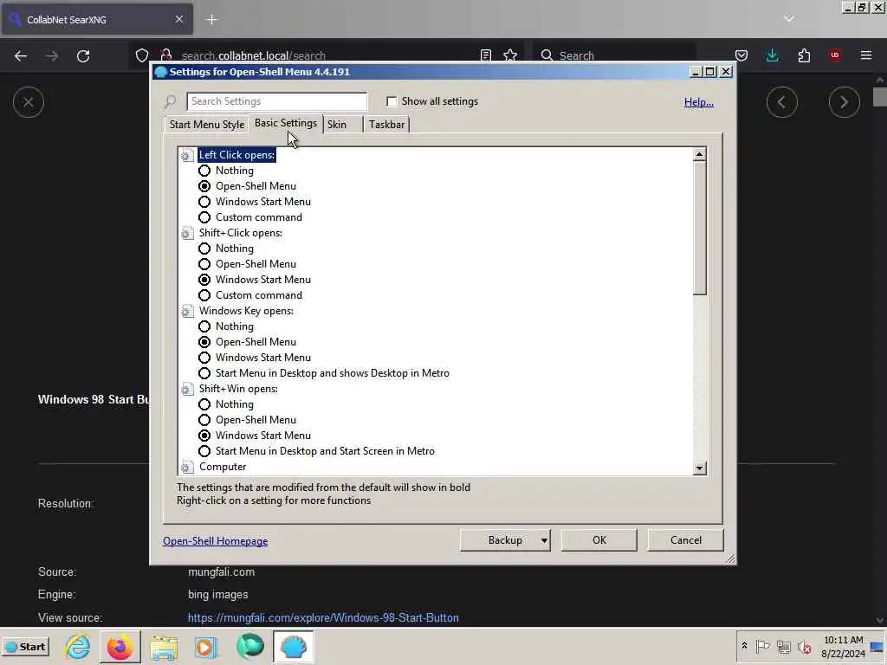Open the Help... link
The image size is (887, 665).
[699, 102]
